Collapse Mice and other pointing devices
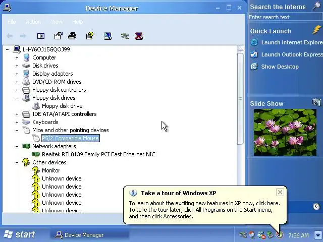323x242 pixels. (x=17, y=130)
